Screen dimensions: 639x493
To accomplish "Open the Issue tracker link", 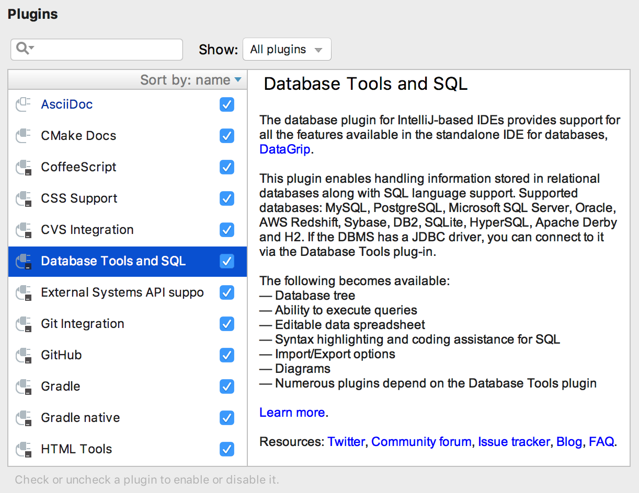I will click(x=514, y=442).
